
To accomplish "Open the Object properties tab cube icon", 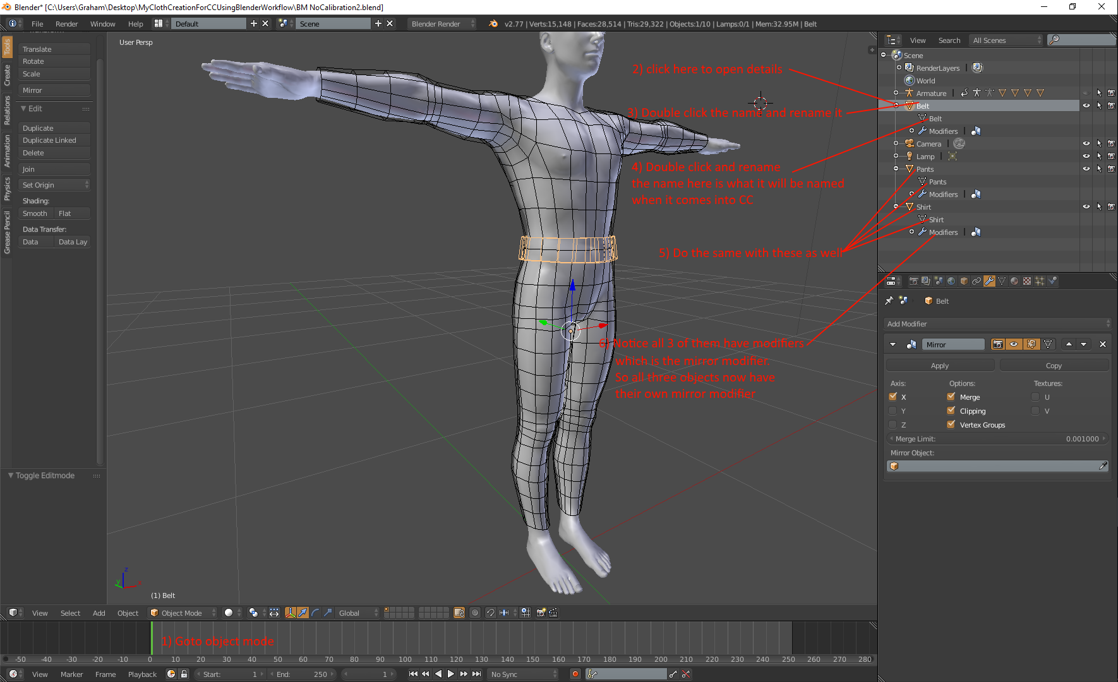I will (964, 281).
